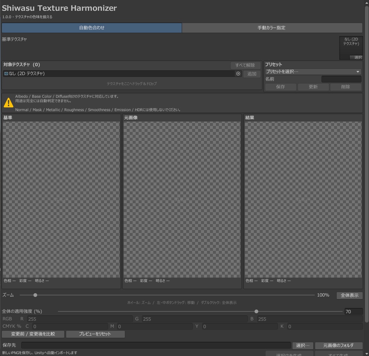
Task: Click the 100% zoom value text
Action: pyautogui.click(x=323, y=295)
